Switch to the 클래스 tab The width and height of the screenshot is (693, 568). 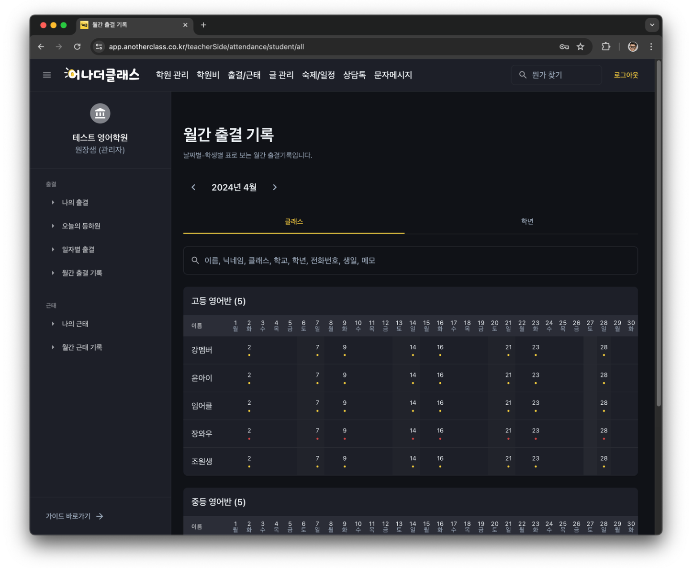pos(294,222)
